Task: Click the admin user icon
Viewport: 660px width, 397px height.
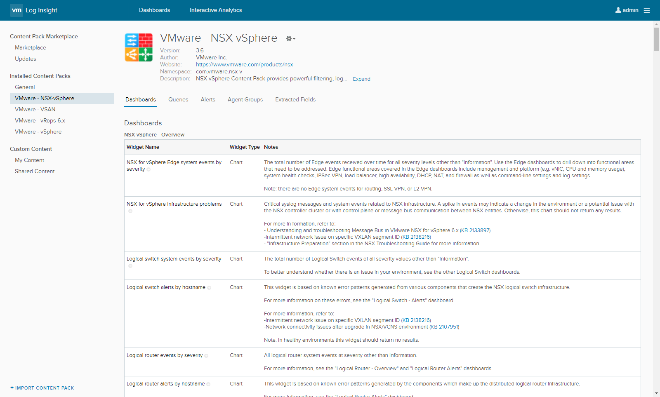Action: coord(618,10)
